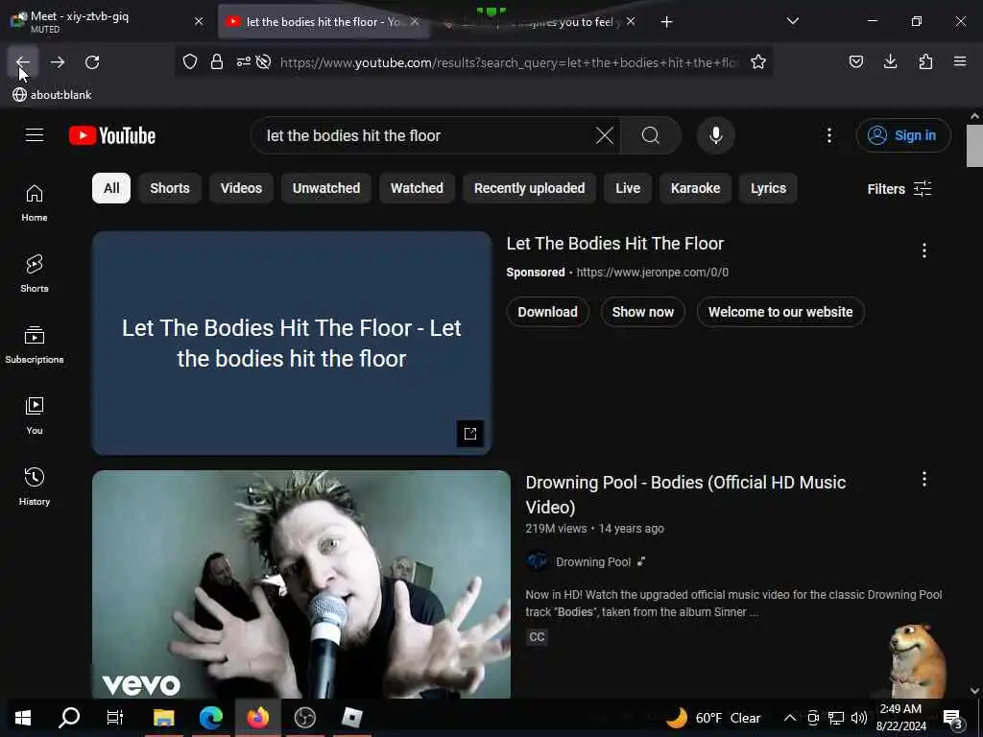
Task: Save page to Pocket
Action: [x=855, y=61]
